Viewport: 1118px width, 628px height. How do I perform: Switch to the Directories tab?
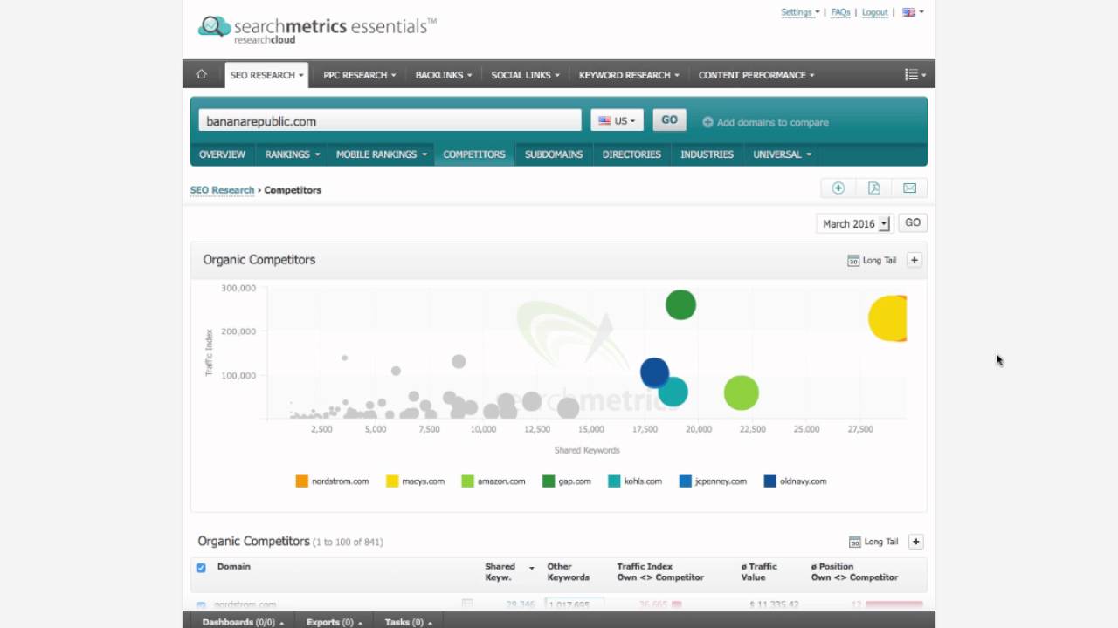click(x=631, y=154)
